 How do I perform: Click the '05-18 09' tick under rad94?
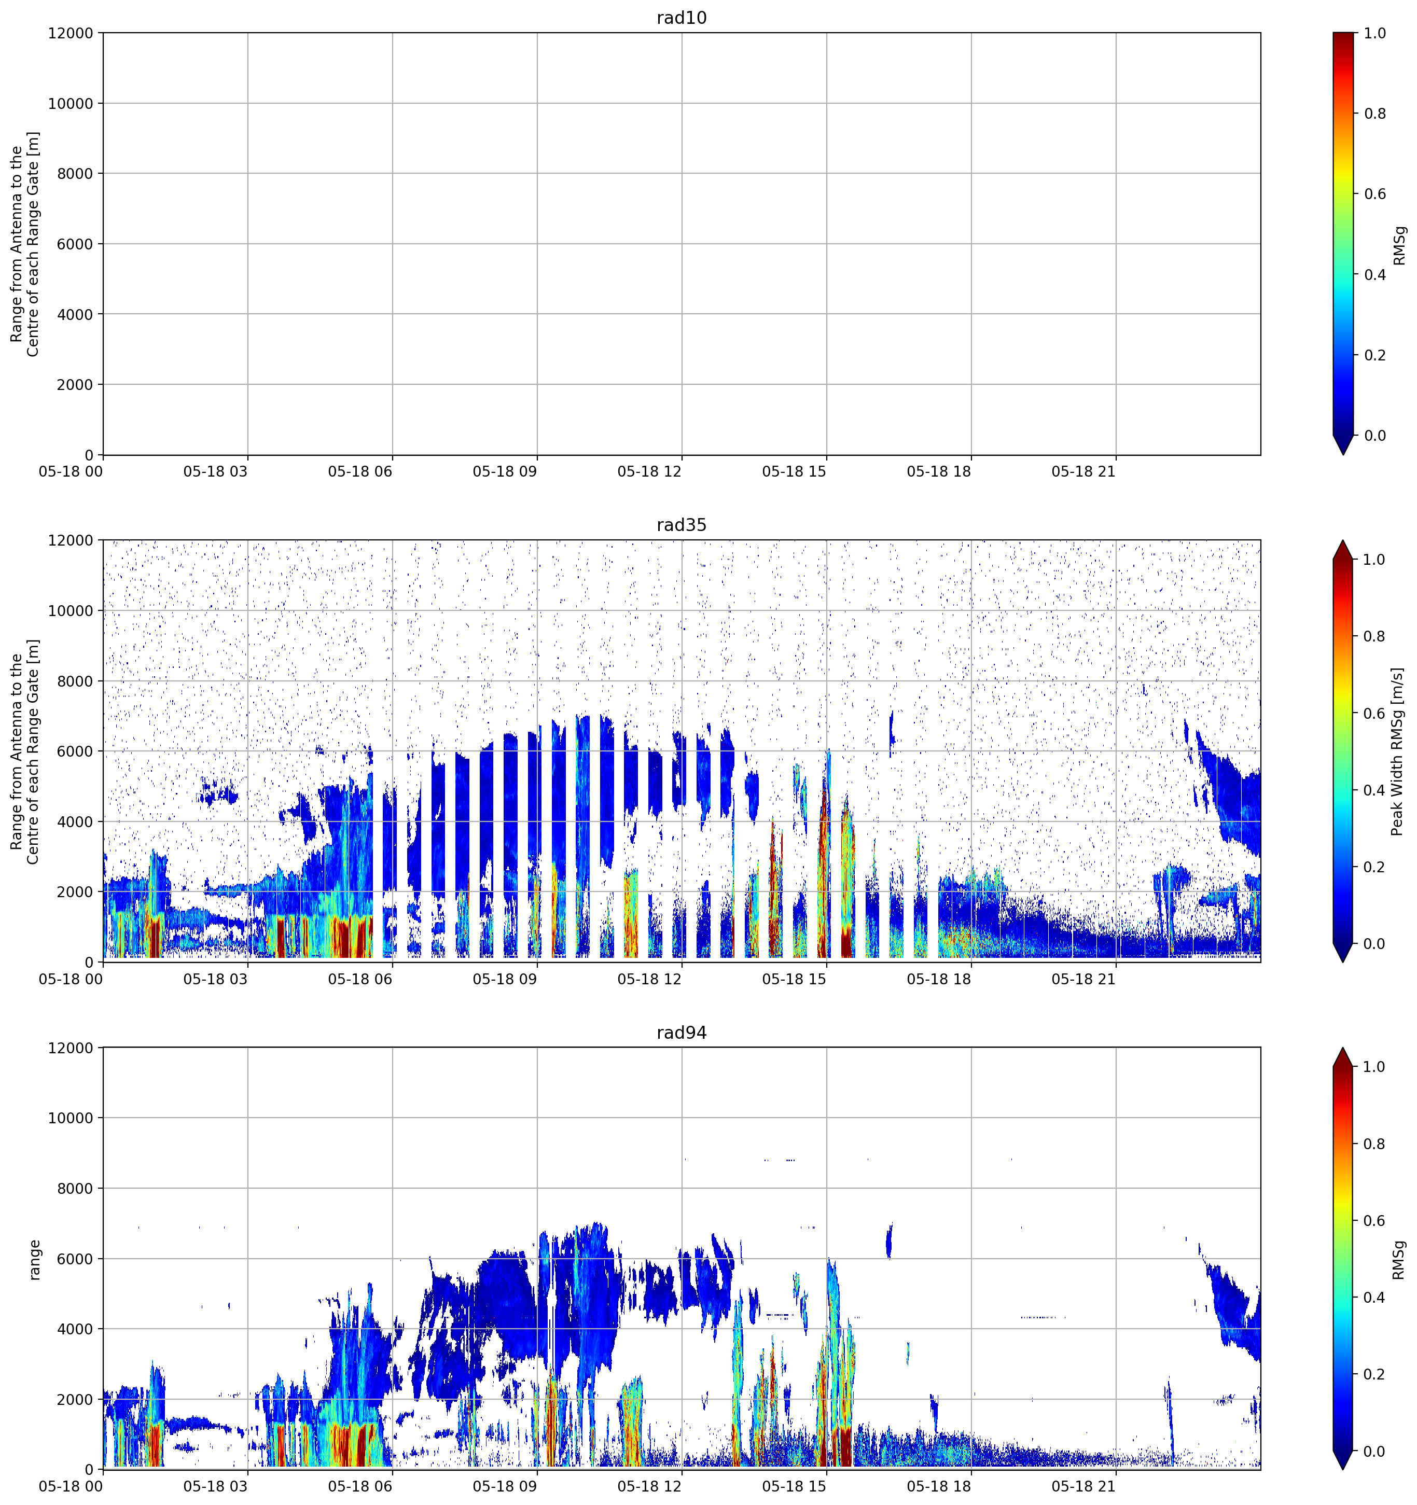pyautogui.click(x=505, y=1486)
